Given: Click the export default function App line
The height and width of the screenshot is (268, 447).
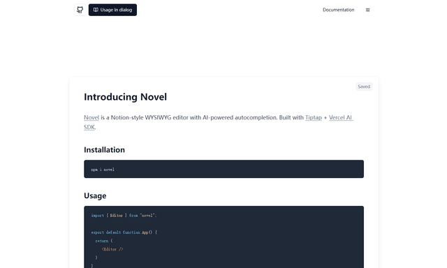Looking at the screenshot, I should click(x=124, y=232).
